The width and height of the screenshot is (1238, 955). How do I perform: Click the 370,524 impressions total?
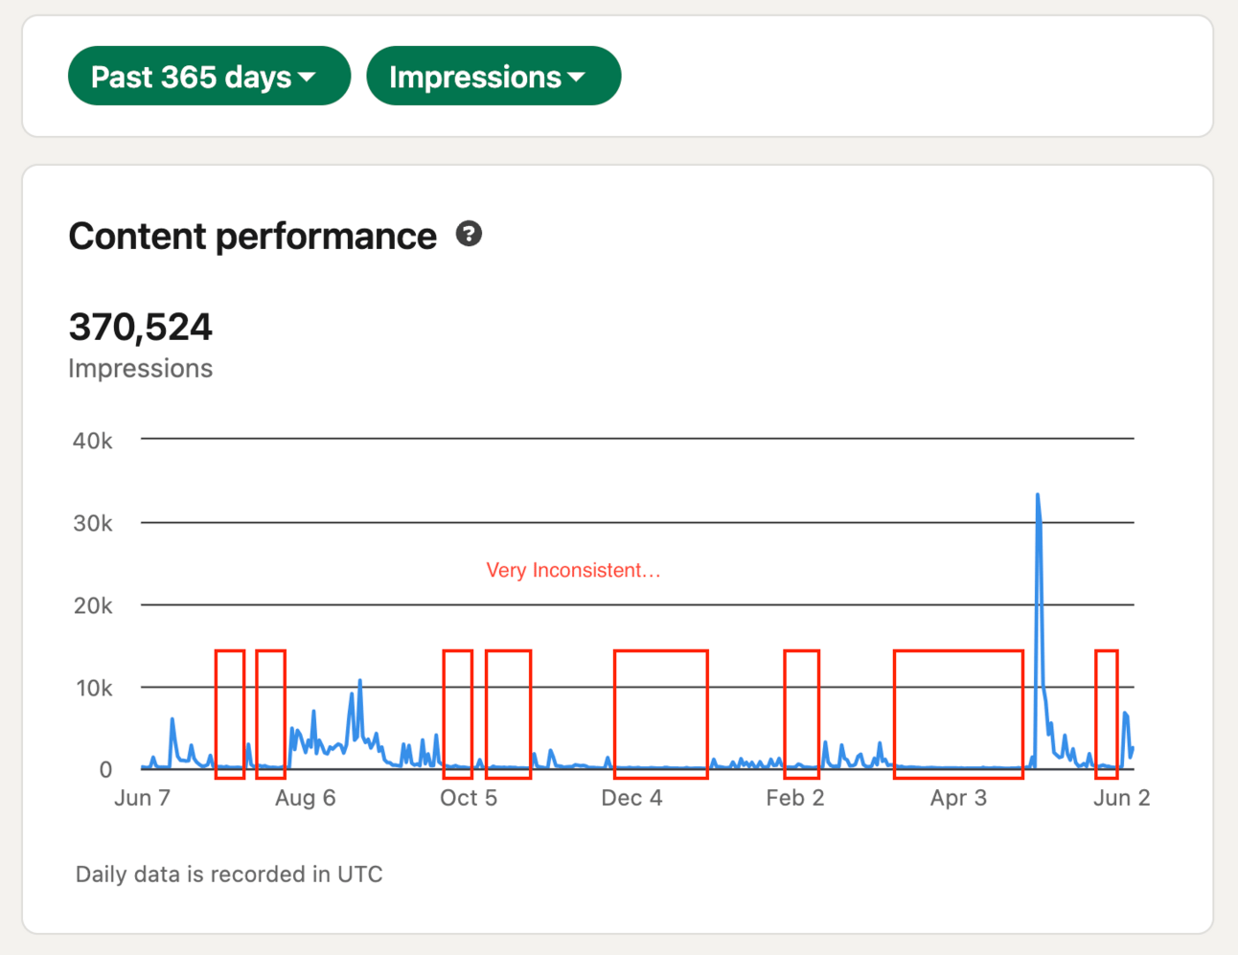pyautogui.click(x=141, y=327)
